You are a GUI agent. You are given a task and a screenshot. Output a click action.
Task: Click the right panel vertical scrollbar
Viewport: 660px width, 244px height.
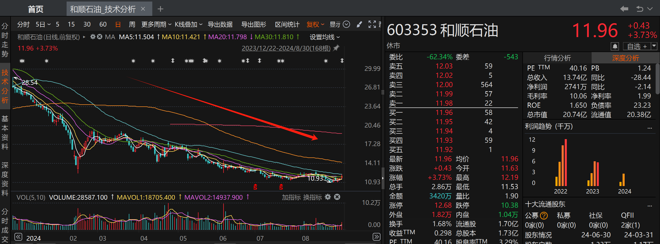[x=657, y=79]
